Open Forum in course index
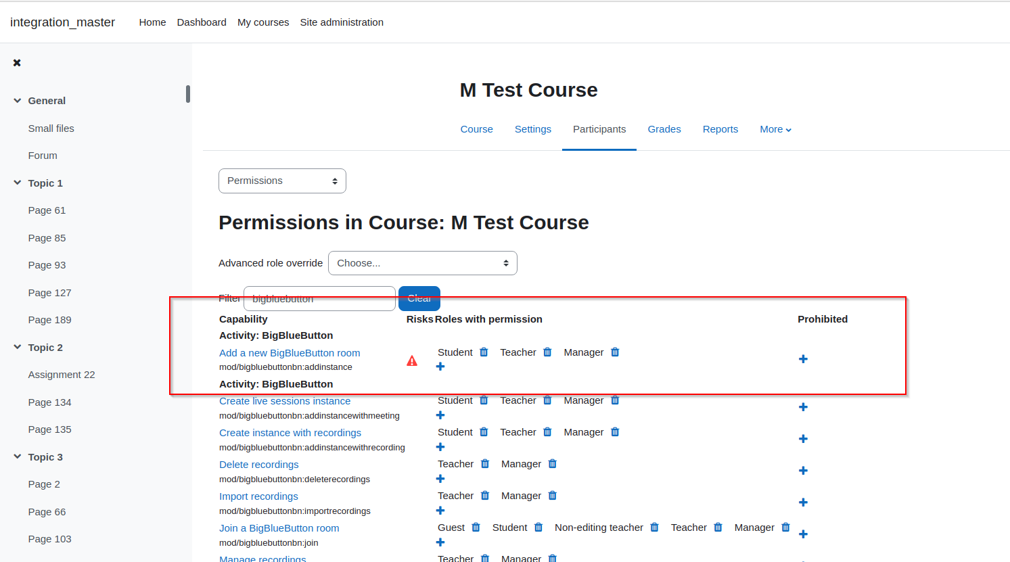This screenshot has width=1010, height=562. tap(43, 156)
